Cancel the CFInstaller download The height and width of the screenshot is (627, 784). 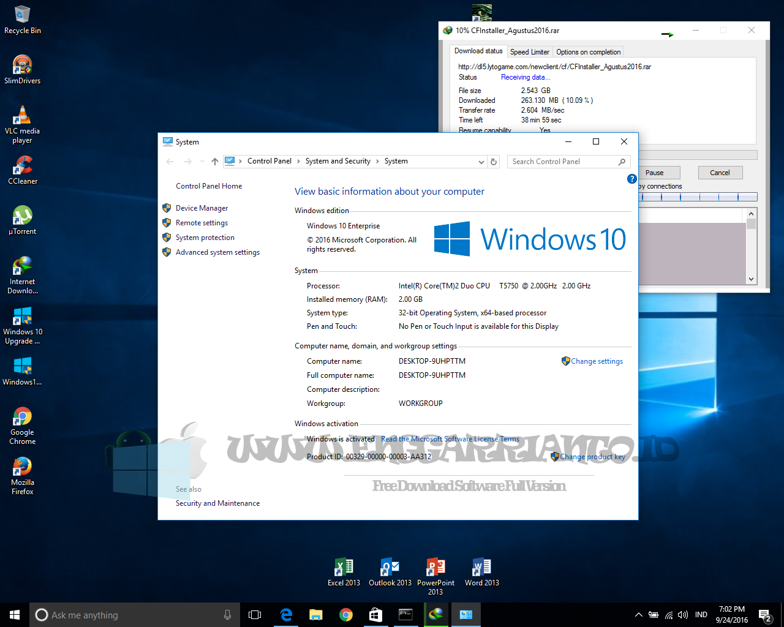720,173
